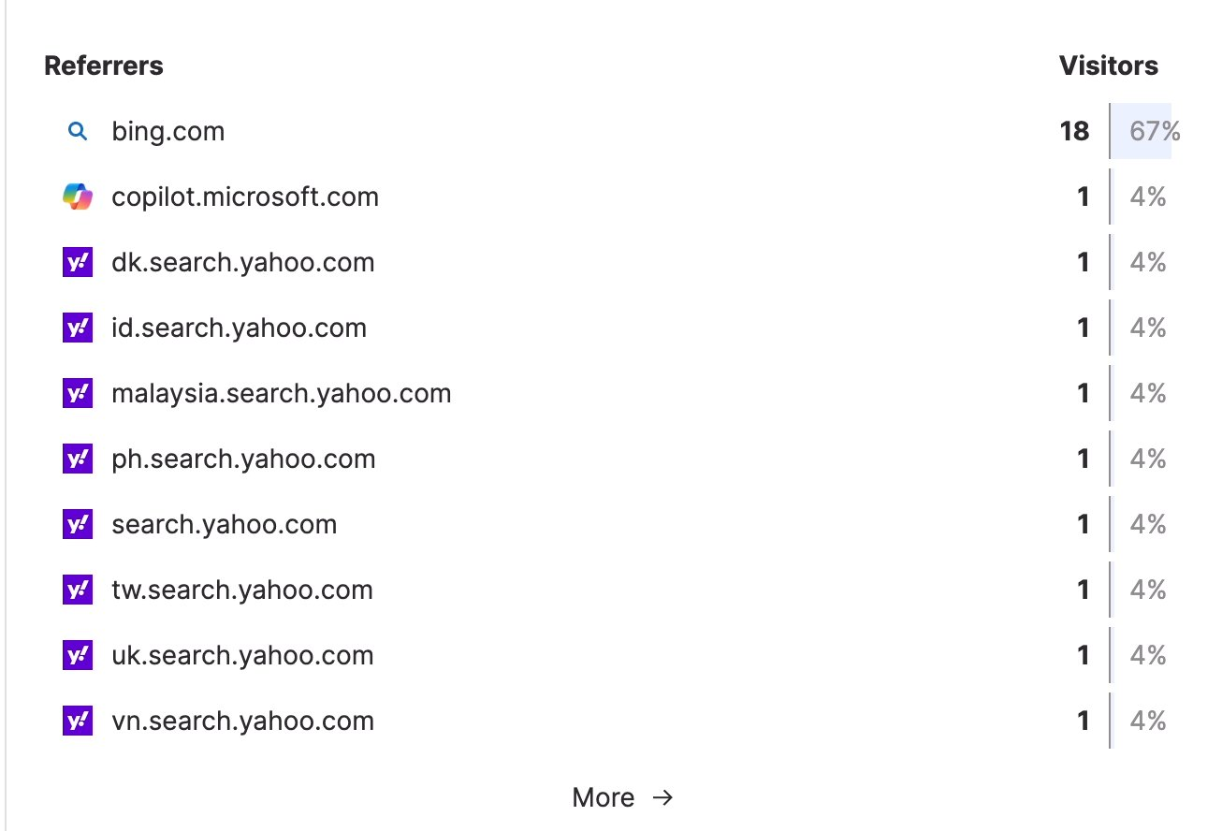Click the 18 visitors count for bing.com
The height and width of the screenshot is (831, 1222).
click(1074, 132)
